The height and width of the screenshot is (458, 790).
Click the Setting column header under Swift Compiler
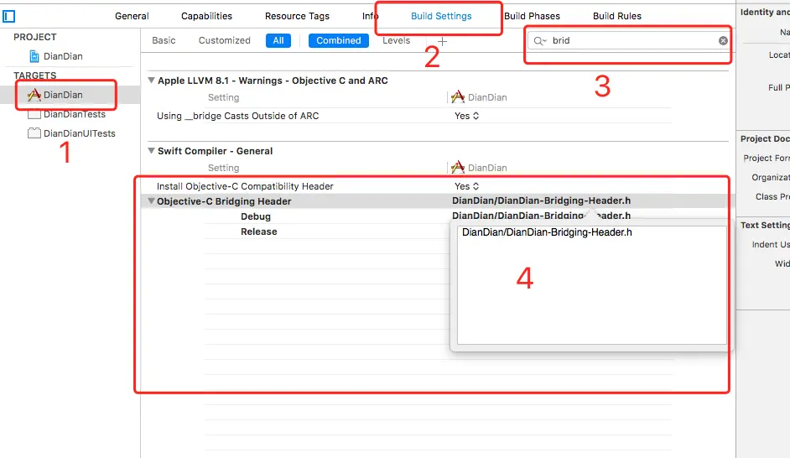pyautogui.click(x=223, y=168)
